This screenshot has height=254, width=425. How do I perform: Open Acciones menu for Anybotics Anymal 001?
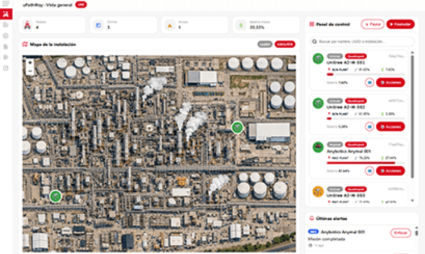tap(390, 171)
